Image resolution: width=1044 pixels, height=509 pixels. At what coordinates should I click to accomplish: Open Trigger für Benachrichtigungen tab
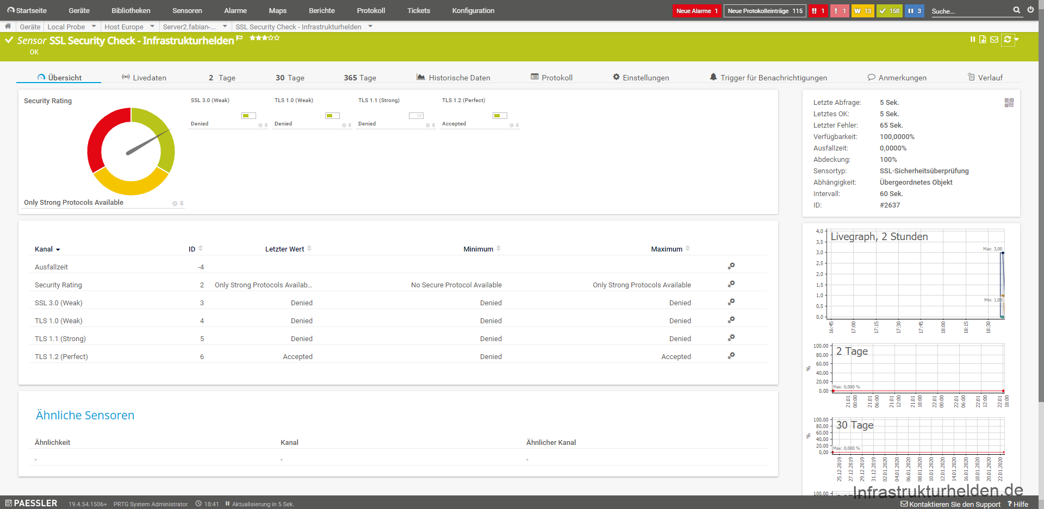point(768,78)
